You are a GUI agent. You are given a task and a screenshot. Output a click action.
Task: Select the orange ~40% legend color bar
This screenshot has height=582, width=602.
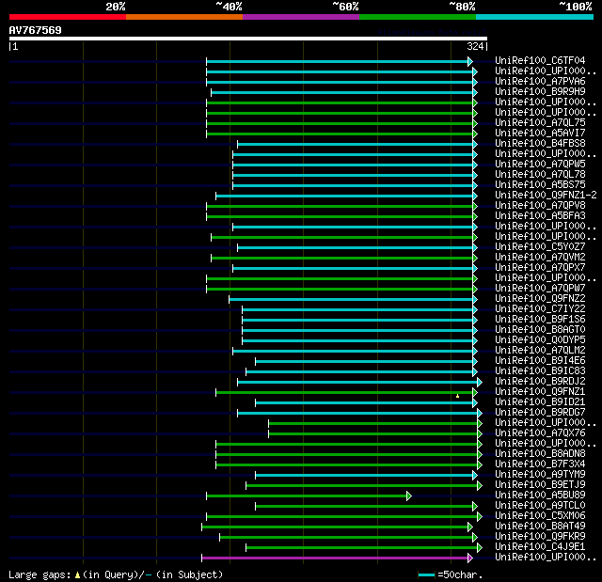183,16
